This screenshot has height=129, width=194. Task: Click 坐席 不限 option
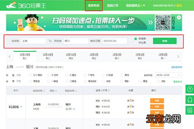[x=19, y=81]
